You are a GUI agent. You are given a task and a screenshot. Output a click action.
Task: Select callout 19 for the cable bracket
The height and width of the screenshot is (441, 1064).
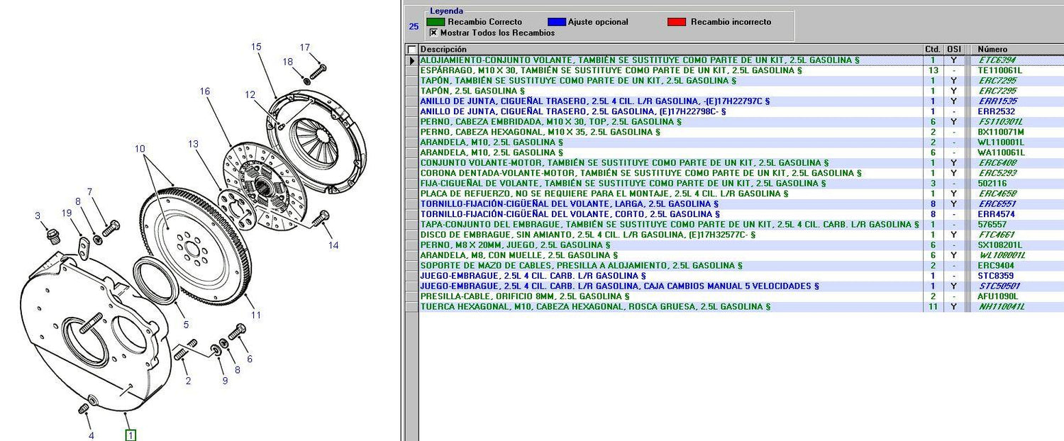tap(67, 213)
